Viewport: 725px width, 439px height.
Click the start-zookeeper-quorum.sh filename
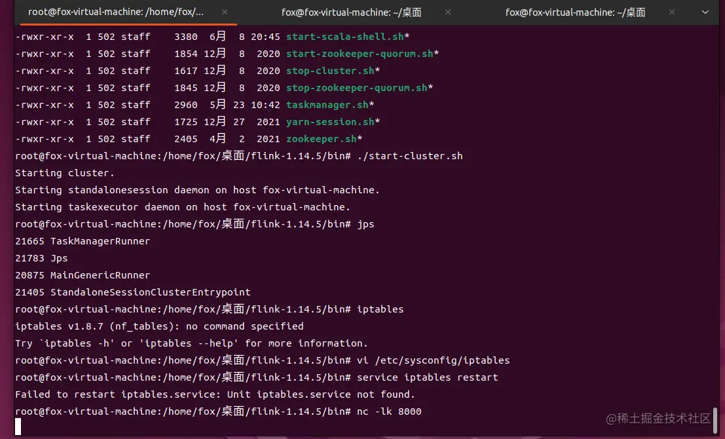(360, 54)
